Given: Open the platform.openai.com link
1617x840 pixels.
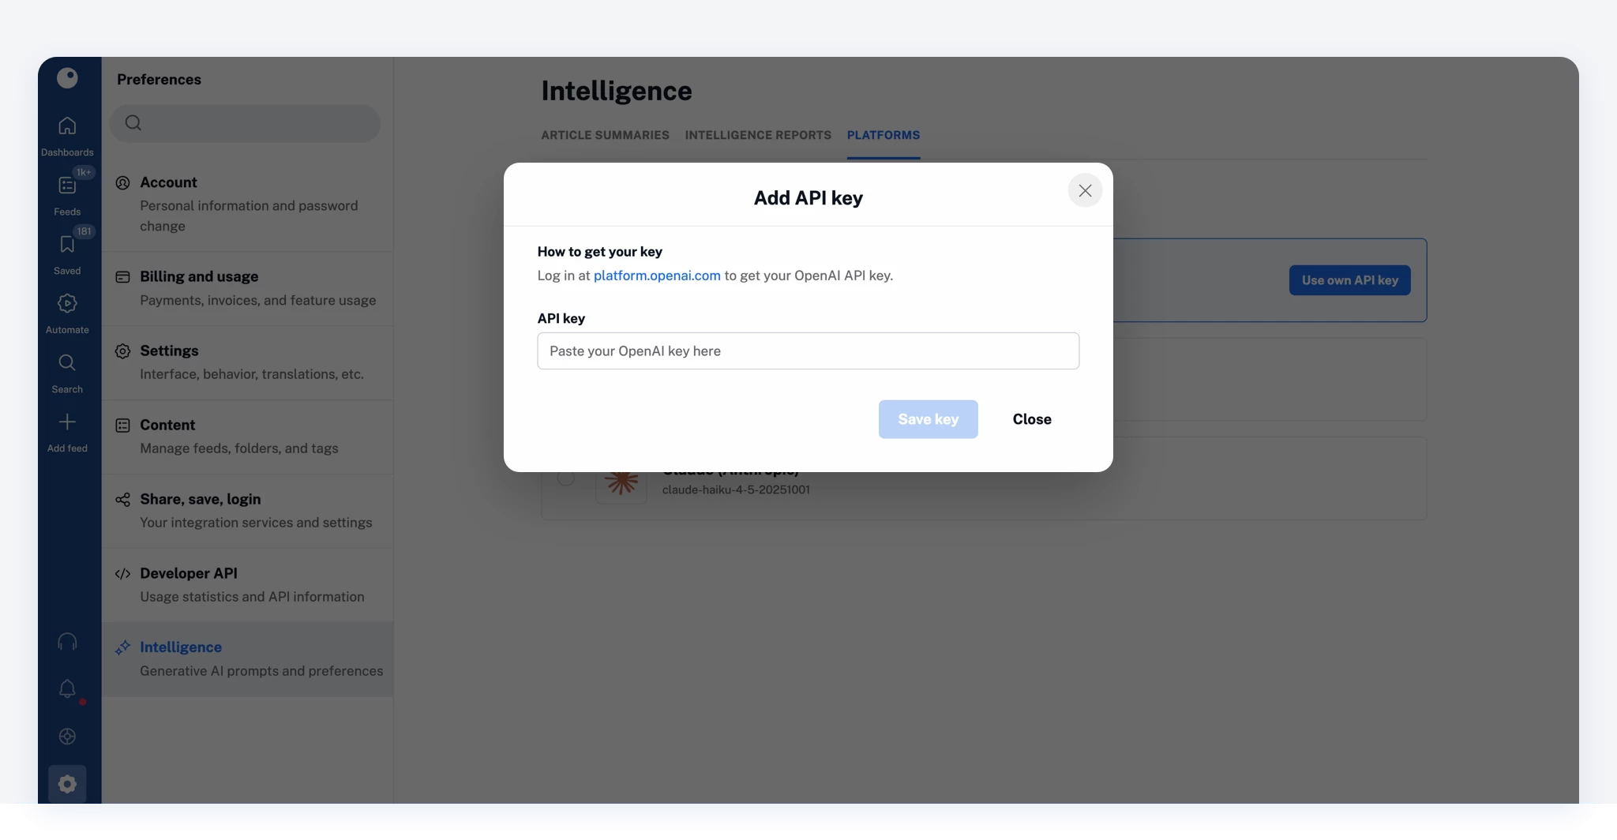Looking at the screenshot, I should pos(656,276).
